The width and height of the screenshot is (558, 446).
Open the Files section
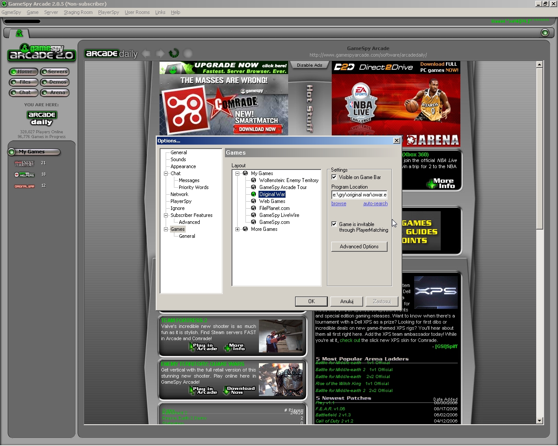coord(24,82)
